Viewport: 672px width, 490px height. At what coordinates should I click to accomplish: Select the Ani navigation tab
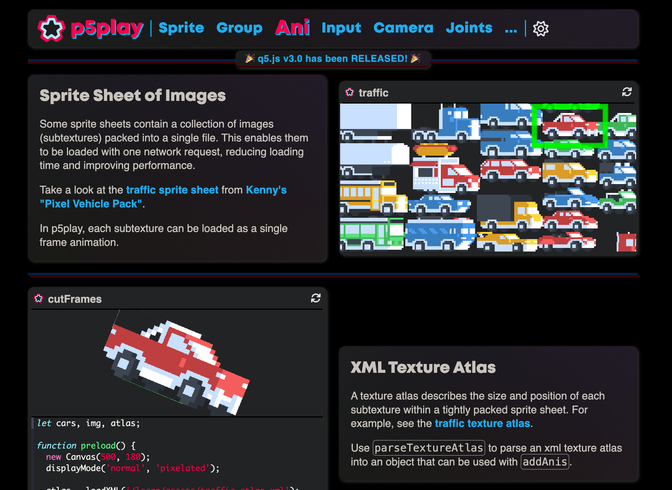coord(292,28)
